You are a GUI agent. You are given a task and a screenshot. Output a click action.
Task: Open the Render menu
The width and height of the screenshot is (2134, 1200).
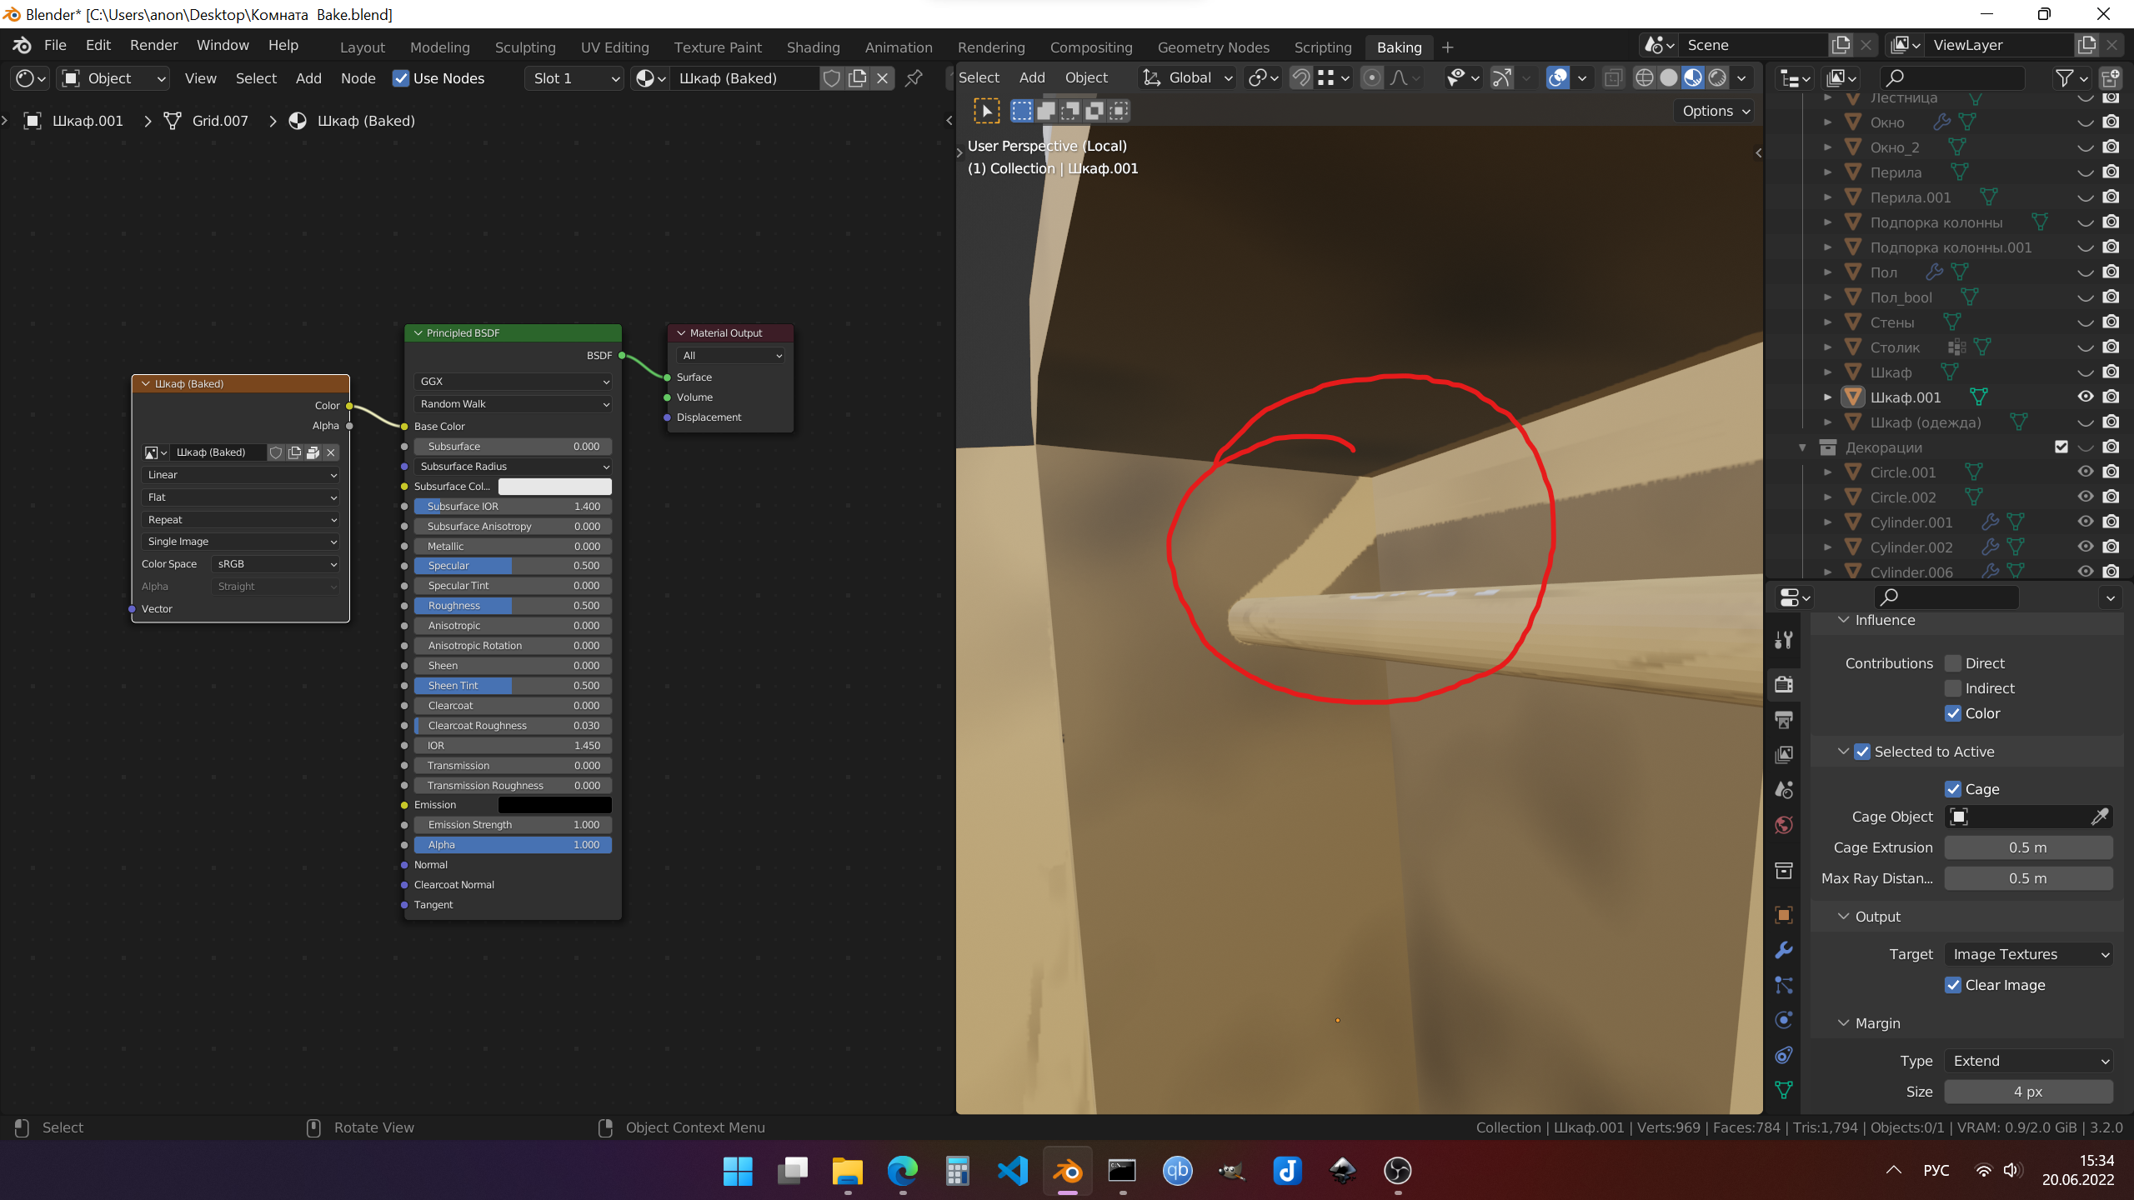tap(153, 45)
